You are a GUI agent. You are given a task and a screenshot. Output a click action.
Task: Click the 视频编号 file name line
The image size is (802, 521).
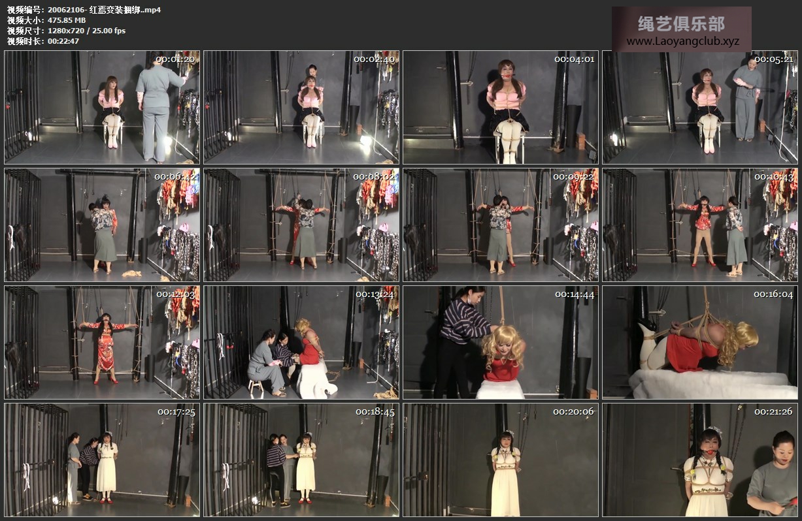pyautogui.click(x=84, y=10)
